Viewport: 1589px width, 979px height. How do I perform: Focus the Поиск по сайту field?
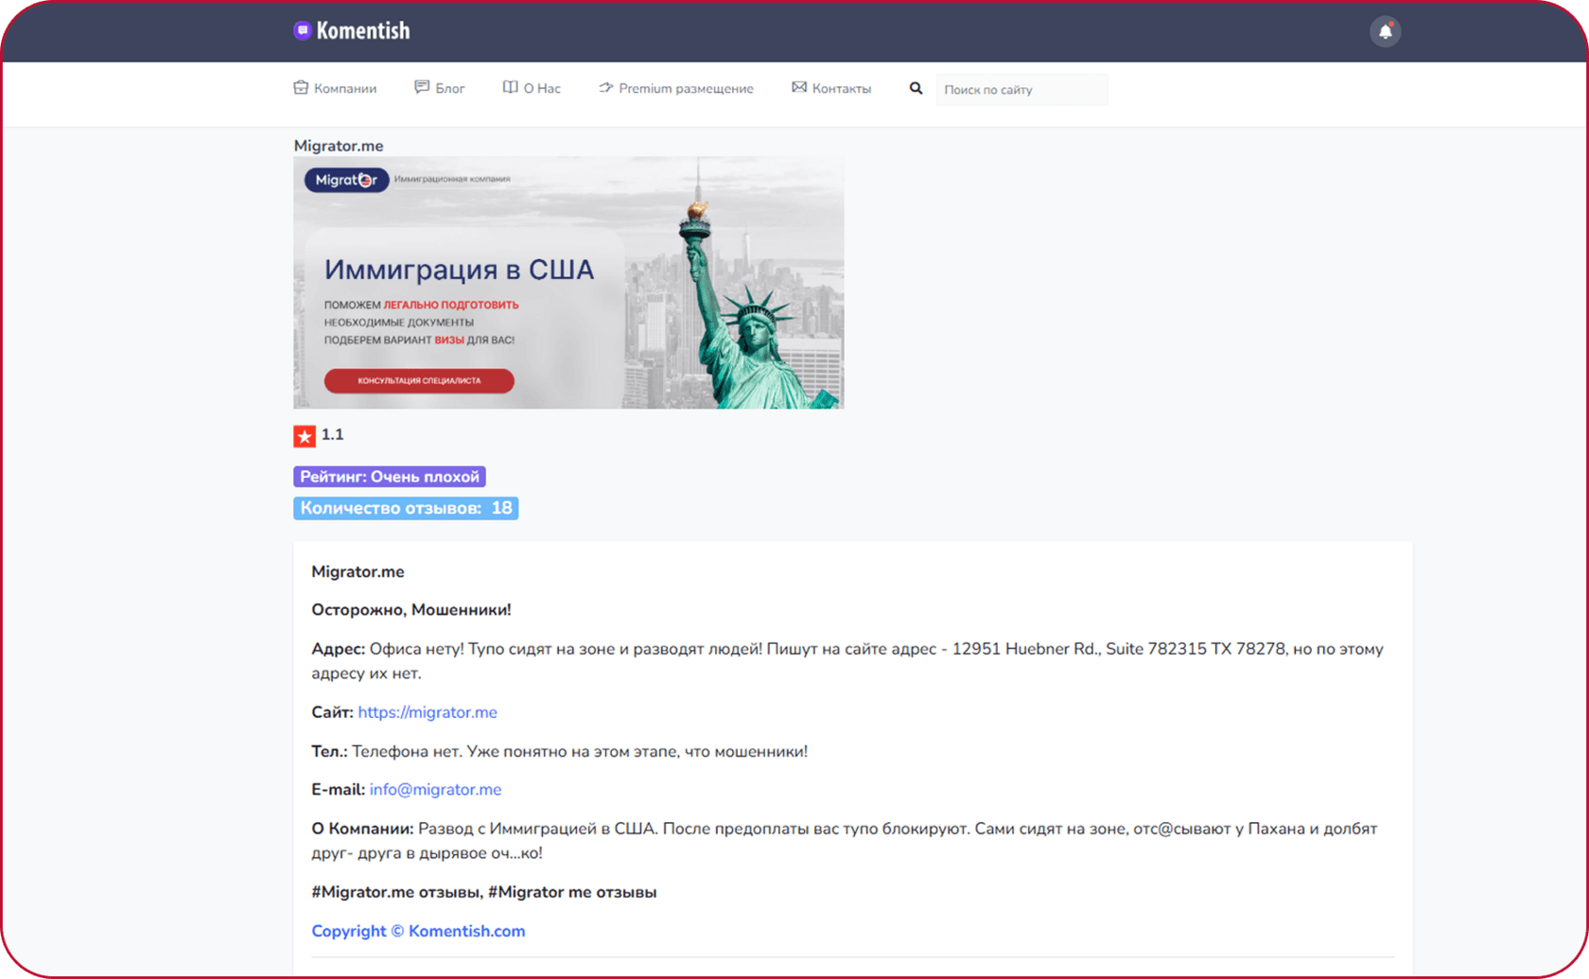pos(1021,89)
